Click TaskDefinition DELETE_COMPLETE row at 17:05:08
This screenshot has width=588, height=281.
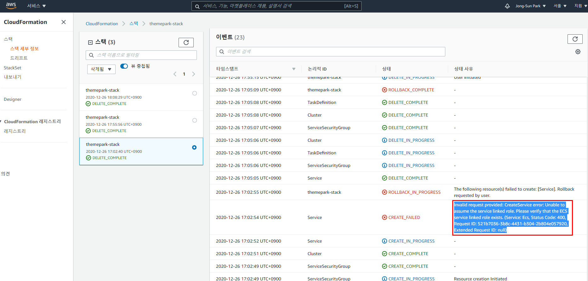tap(399, 102)
